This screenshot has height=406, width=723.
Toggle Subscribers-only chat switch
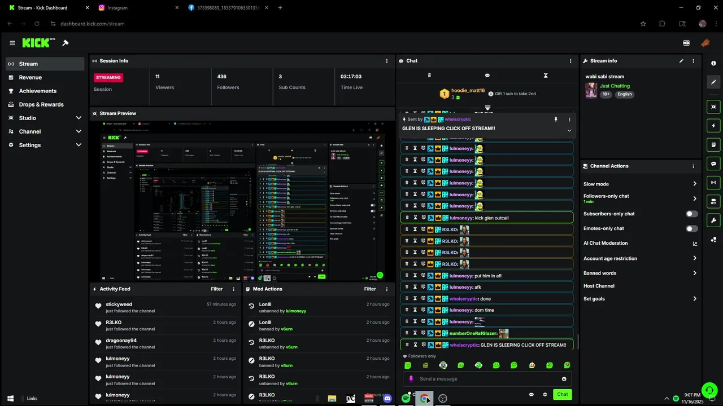691,214
